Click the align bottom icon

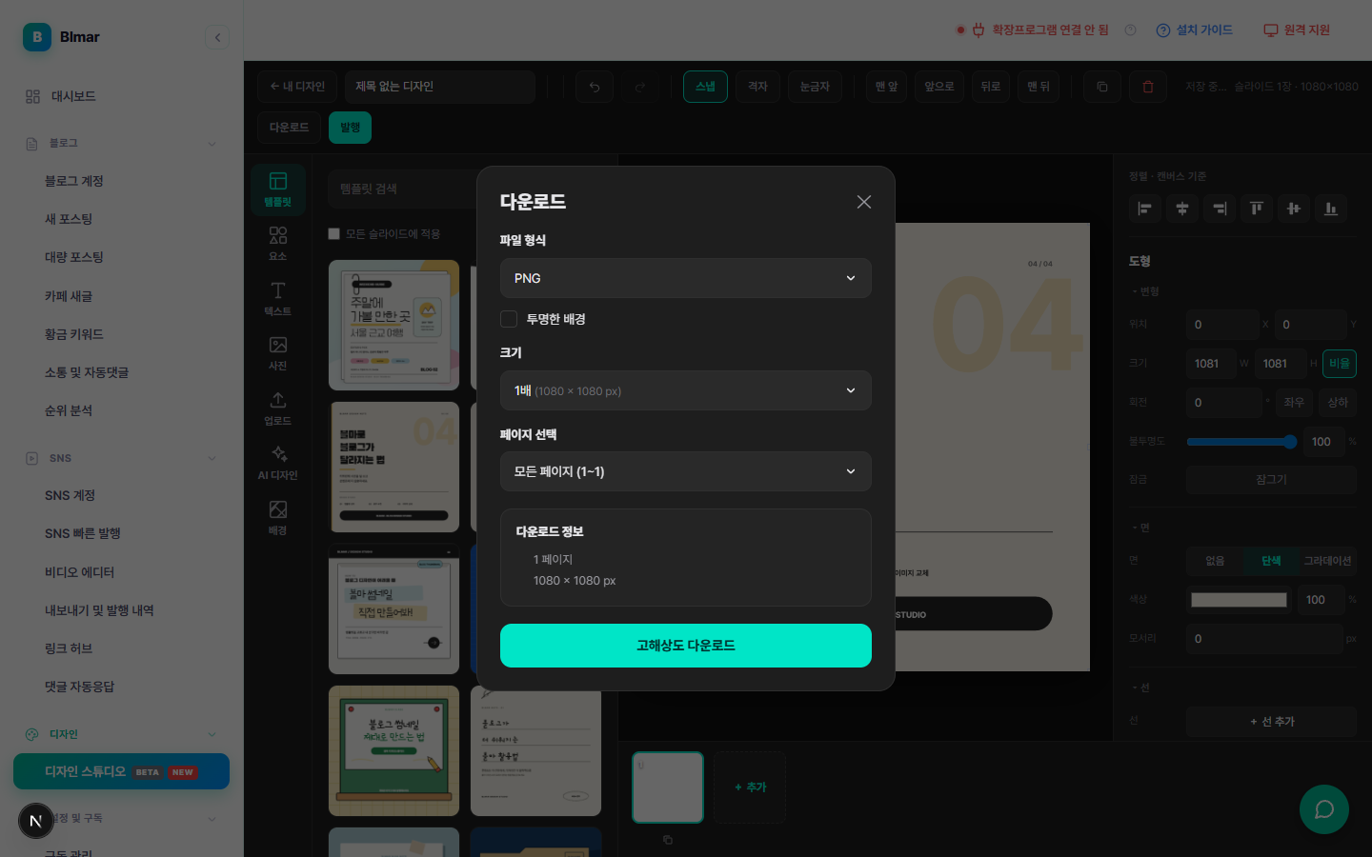[1331, 209]
